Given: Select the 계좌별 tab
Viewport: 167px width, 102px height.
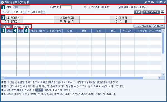Looking at the screenshot, I should [x=6, y=27].
